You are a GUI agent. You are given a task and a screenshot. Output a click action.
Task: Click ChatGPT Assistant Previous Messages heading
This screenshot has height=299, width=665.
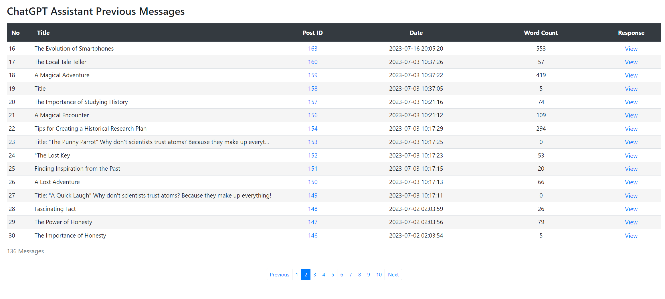pos(96,11)
